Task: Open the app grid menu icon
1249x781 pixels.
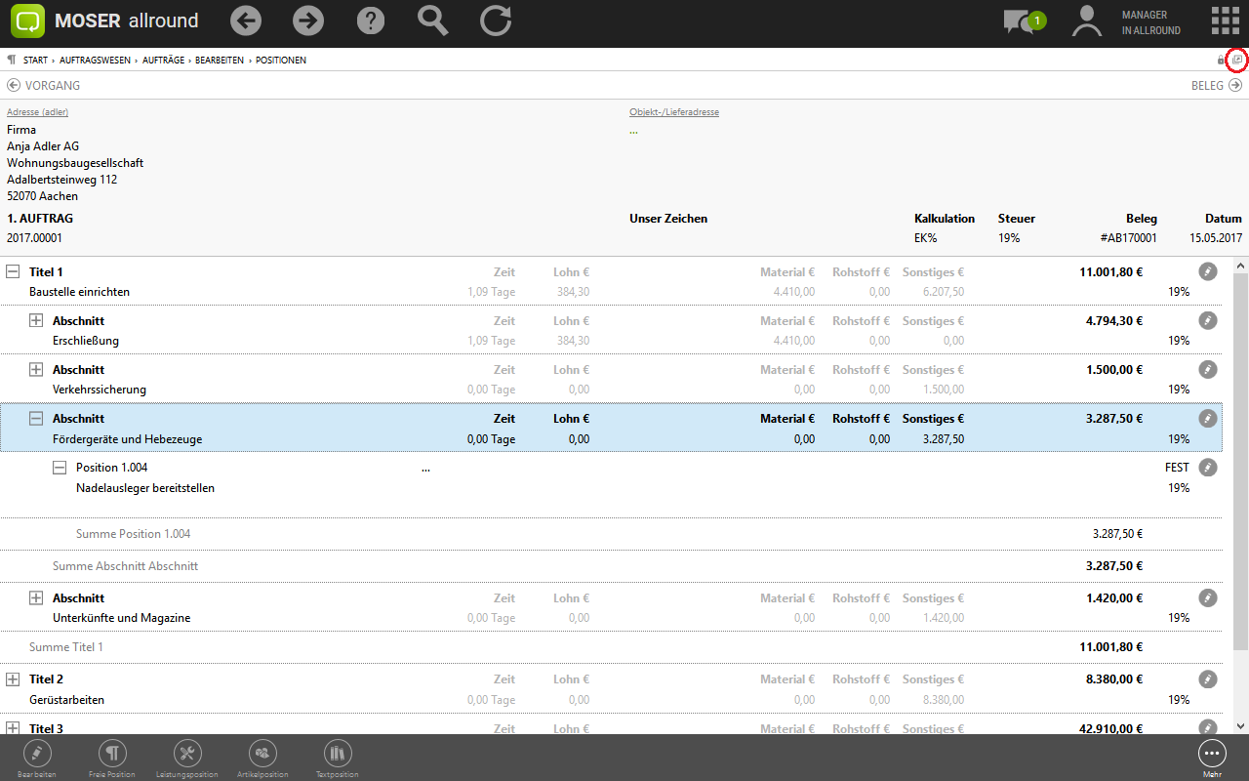Action: 1225,21
